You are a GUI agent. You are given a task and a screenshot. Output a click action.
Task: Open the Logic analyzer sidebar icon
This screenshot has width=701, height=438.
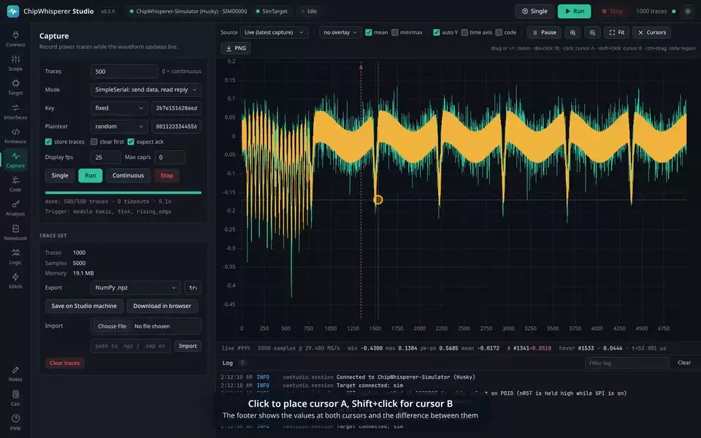pyautogui.click(x=15, y=256)
